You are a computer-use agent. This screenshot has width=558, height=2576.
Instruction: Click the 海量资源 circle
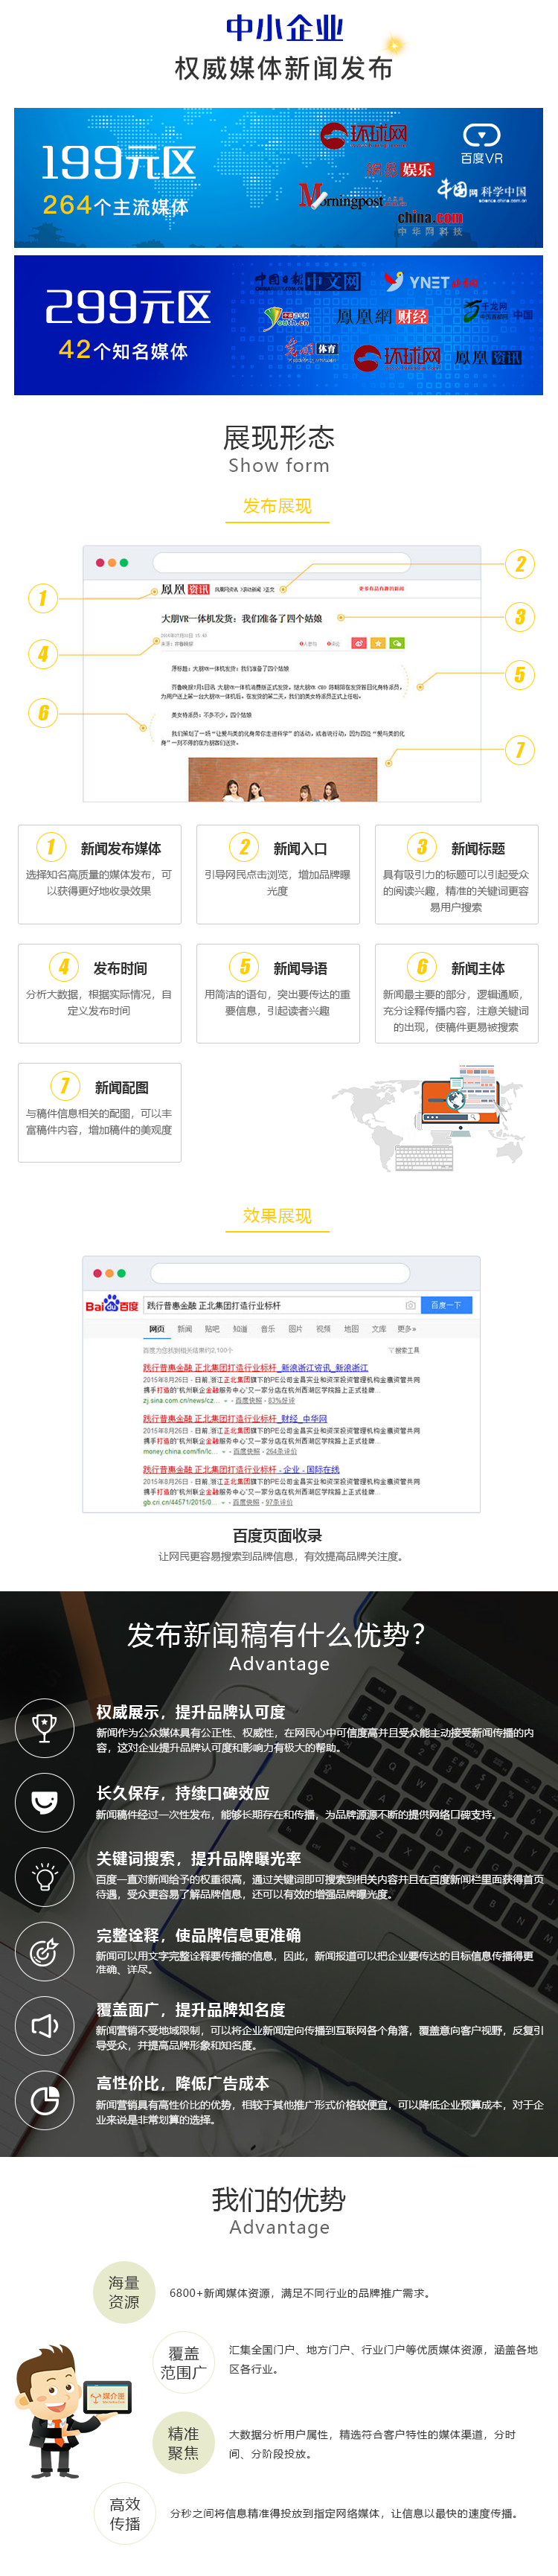pos(124,2293)
